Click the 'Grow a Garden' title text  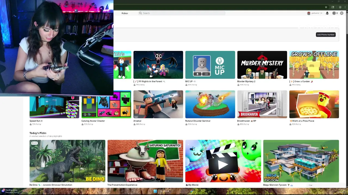(x=301, y=81)
